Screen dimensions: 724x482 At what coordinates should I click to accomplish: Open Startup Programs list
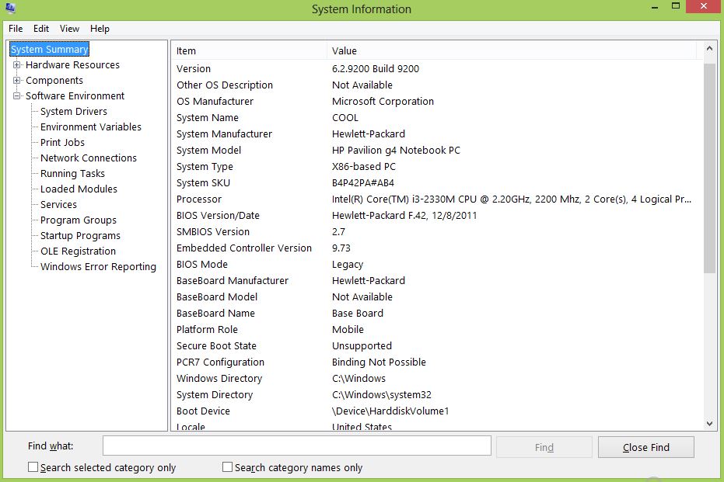pyautogui.click(x=79, y=235)
